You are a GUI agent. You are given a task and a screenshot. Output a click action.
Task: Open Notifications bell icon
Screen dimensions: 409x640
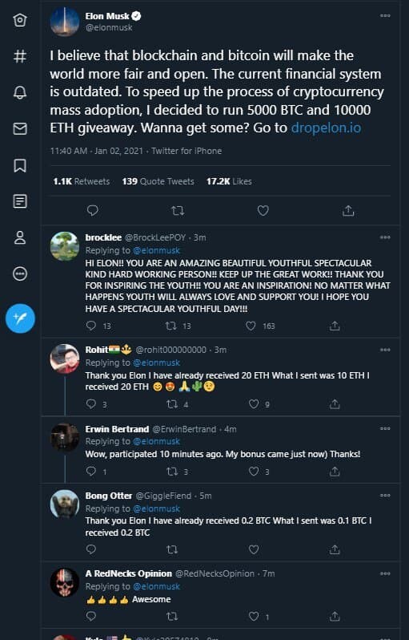(20, 92)
